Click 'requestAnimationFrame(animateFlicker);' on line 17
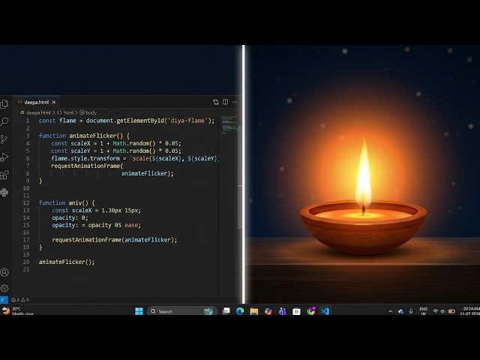480x360 pixels. pos(115,240)
